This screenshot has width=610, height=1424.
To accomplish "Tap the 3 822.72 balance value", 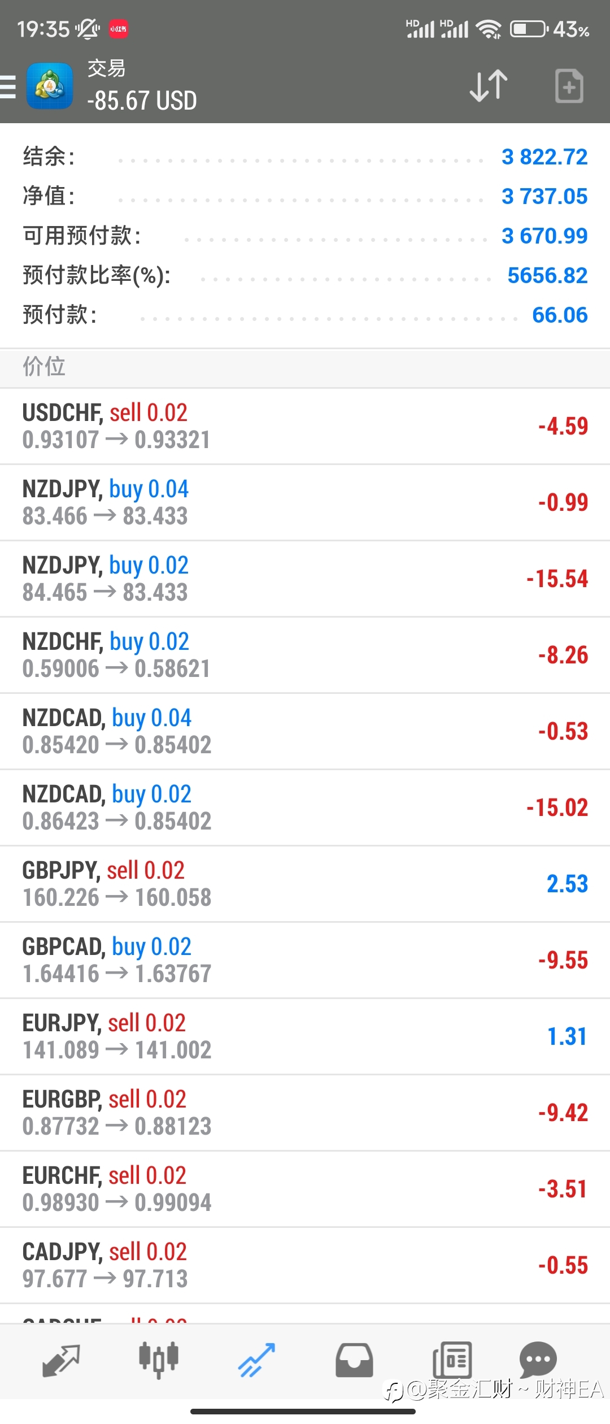I will point(544,157).
